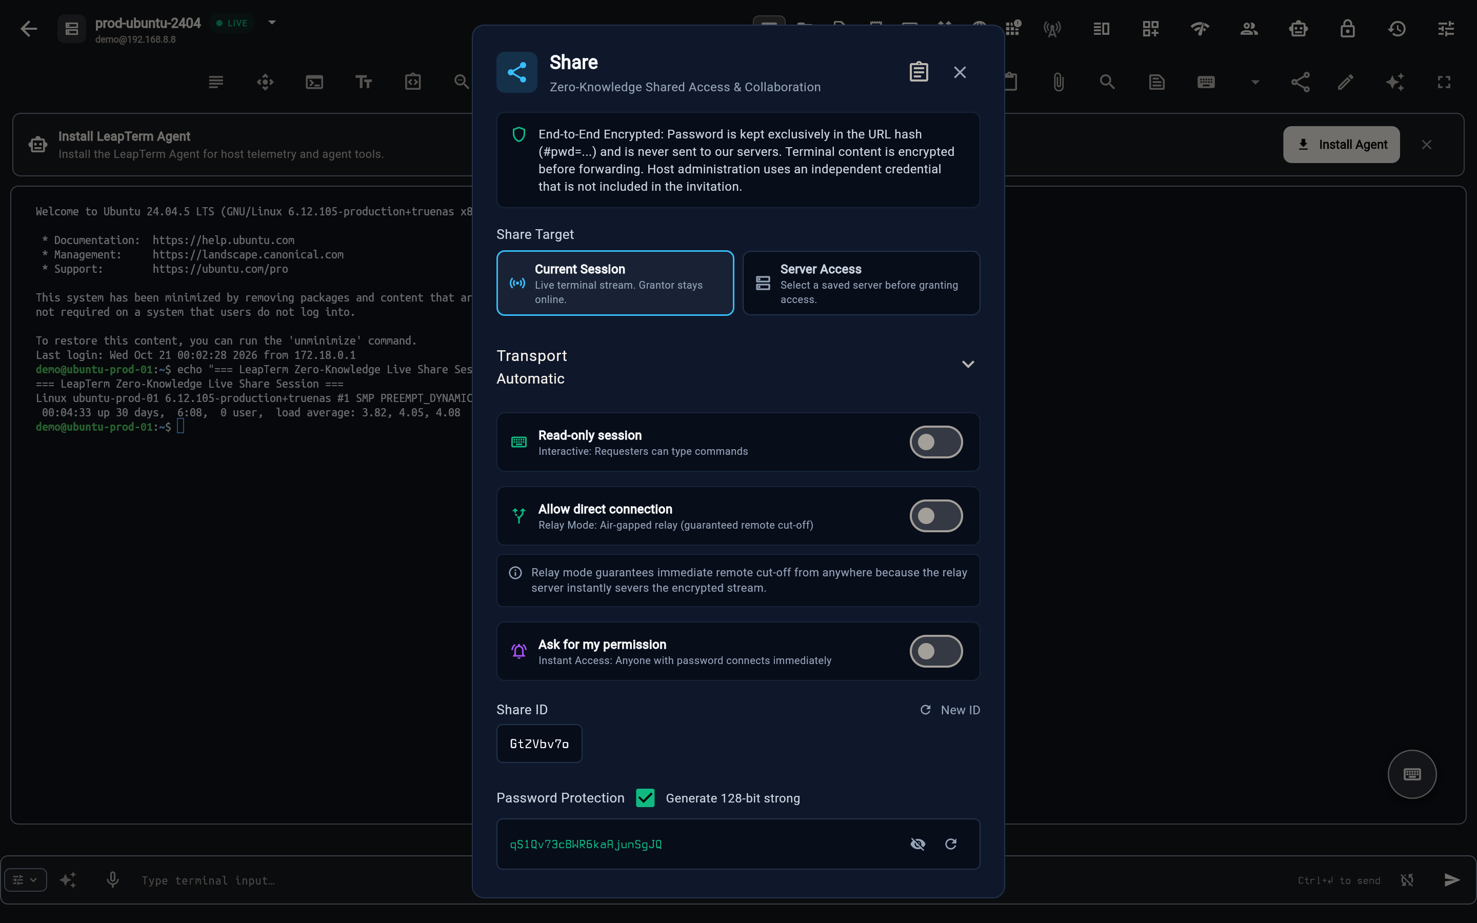Click the paperclip attachment icon
Image resolution: width=1477 pixels, height=923 pixels.
pos(1059,82)
